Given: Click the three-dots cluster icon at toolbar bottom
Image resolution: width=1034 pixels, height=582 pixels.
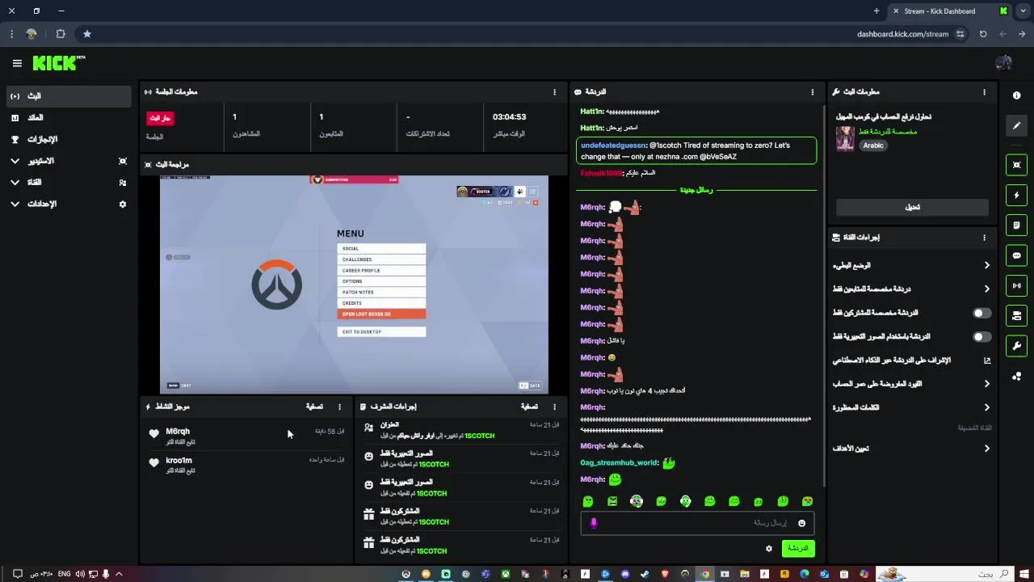Looking at the screenshot, I should [x=1016, y=376].
